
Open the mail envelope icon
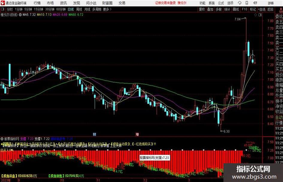(255, 3)
